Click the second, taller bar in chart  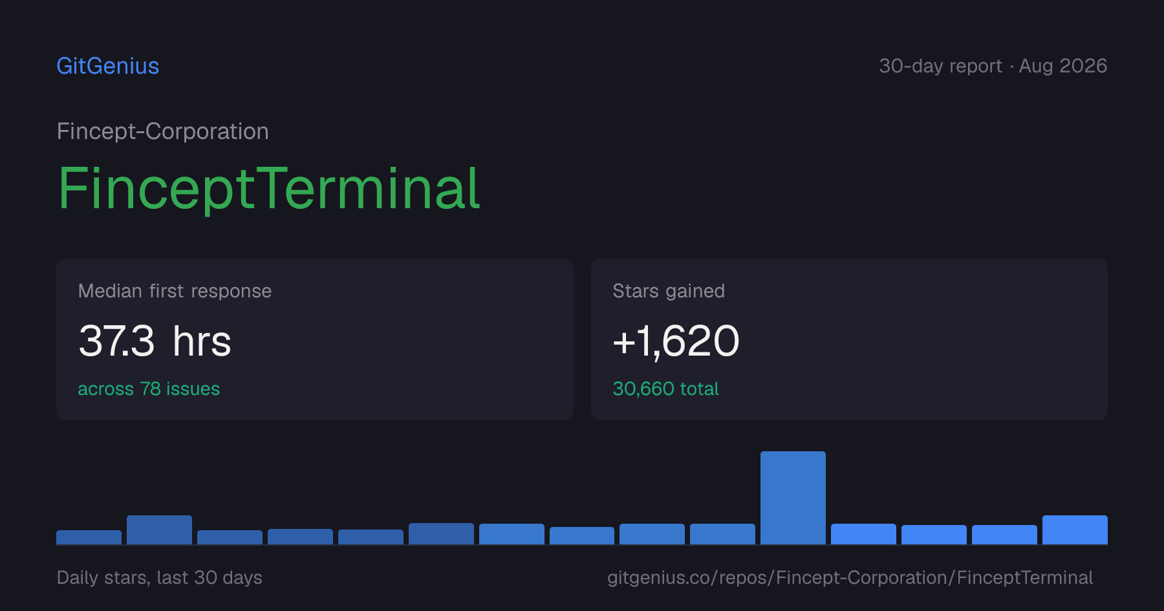pos(159,530)
